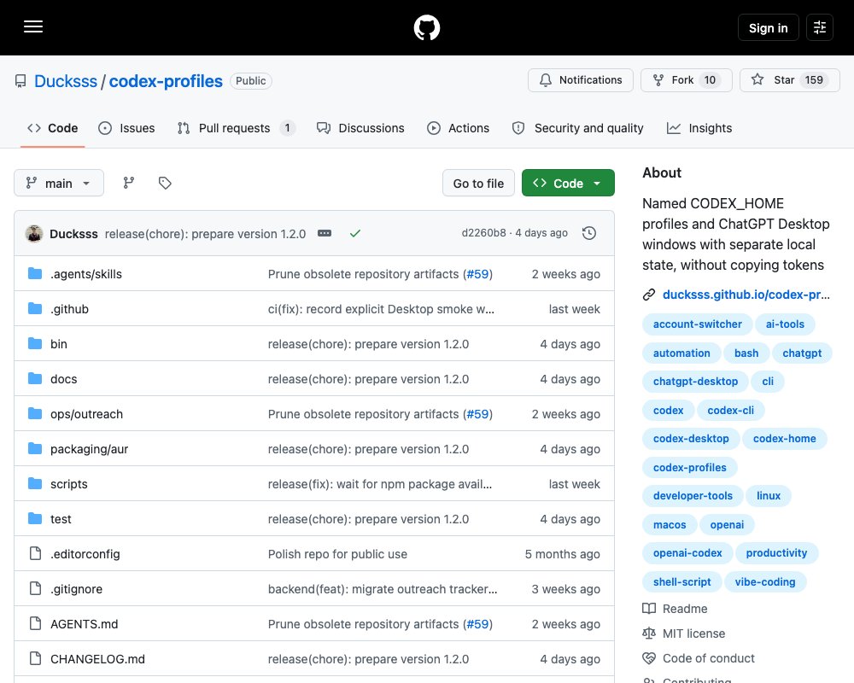This screenshot has height=683, width=854.
Task: Open the CHANGELOG.md file
Action: tap(97, 659)
